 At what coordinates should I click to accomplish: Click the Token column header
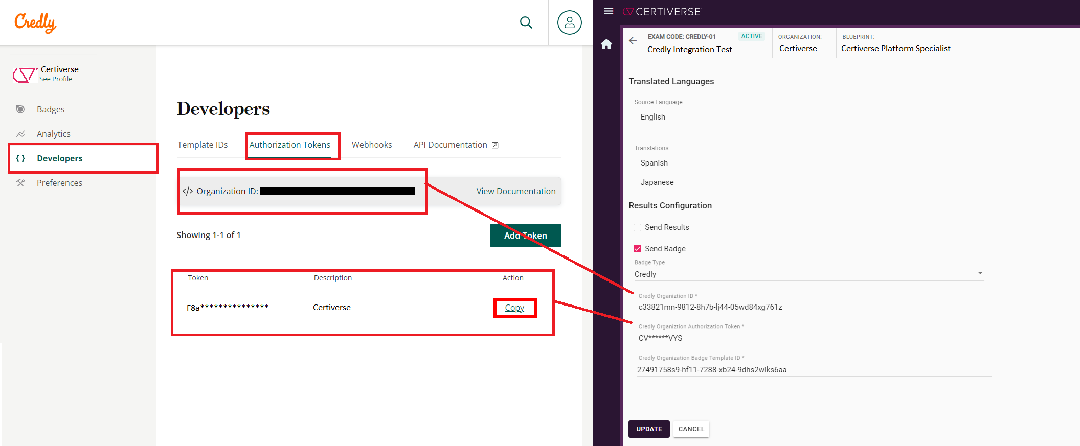(198, 278)
